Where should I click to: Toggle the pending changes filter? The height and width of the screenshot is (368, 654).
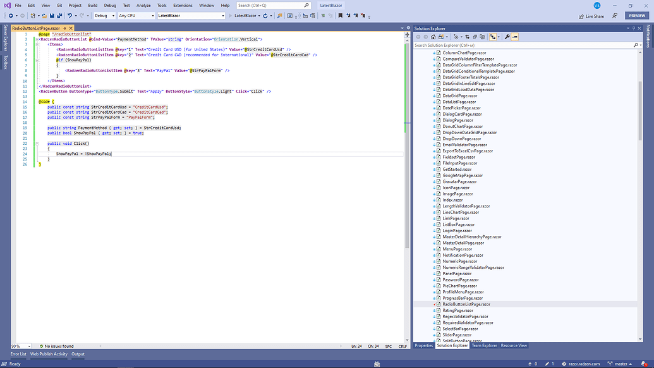[457, 37]
